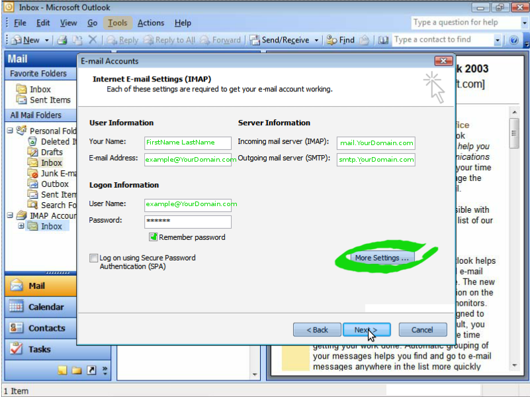
Task: Open the Tools menu
Action: click(117, 23)
